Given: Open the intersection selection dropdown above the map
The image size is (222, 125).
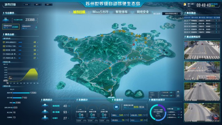Looking at the screenshot, I should [171, 14].
